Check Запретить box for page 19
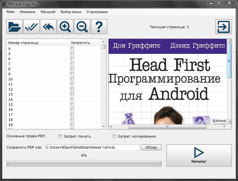This screenshot has width=238, height=181. point(72,125)
